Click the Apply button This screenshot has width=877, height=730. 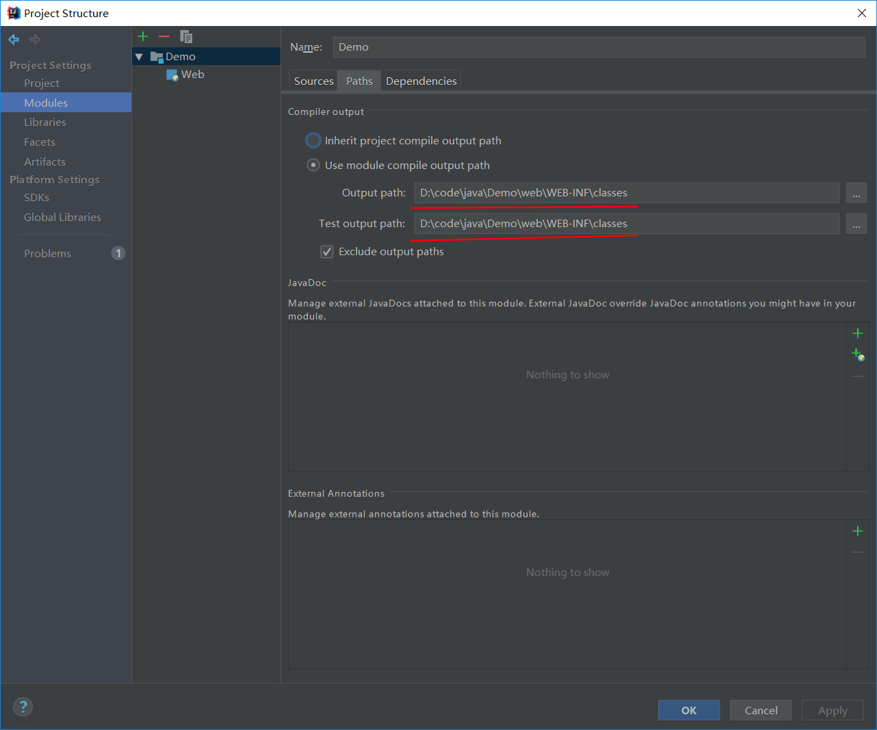(833, 710)
